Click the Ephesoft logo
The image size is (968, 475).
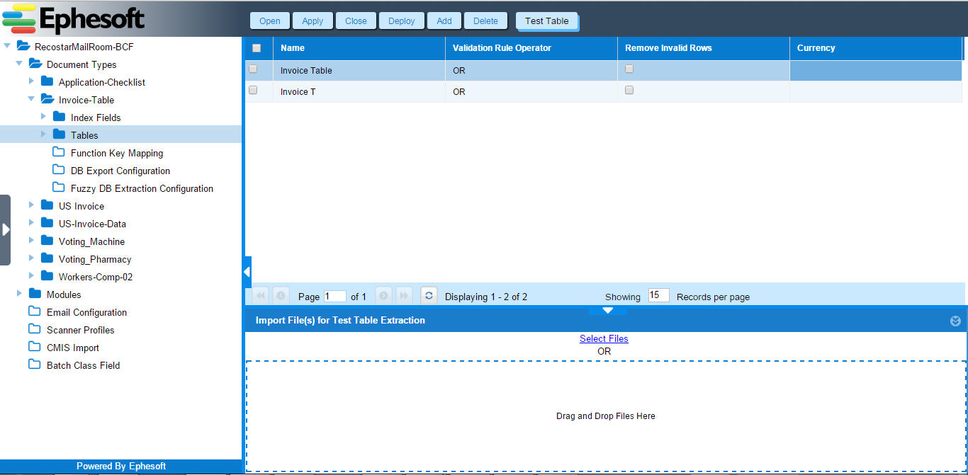click(x=74, y=18)
